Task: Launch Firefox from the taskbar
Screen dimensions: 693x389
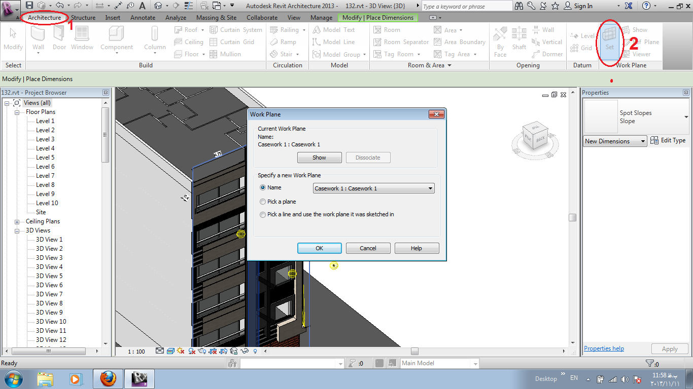Action: tap(108, 378)
